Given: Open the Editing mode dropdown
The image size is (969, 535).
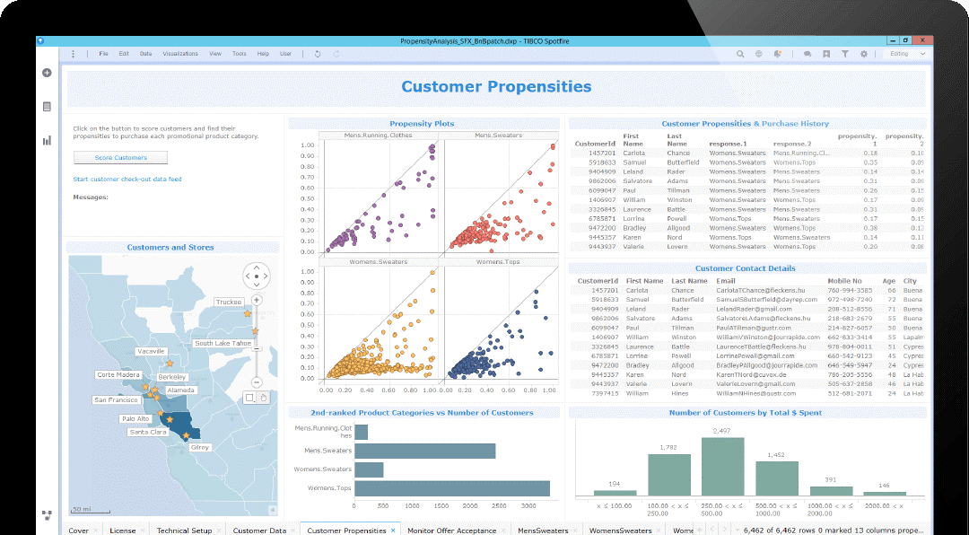Looking at the screenshot, I should [907, 54].
